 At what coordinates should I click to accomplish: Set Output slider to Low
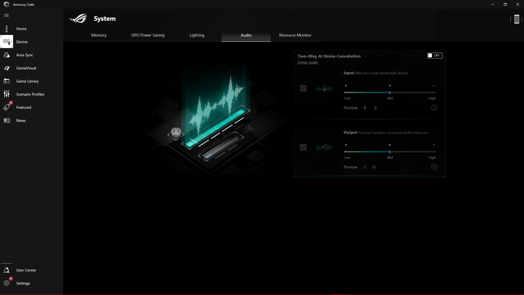pos(346,145)
